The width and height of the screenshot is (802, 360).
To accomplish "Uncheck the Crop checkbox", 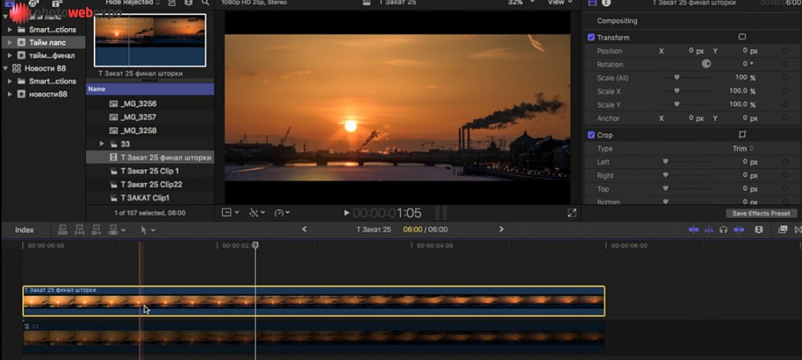I will (591, 135).
